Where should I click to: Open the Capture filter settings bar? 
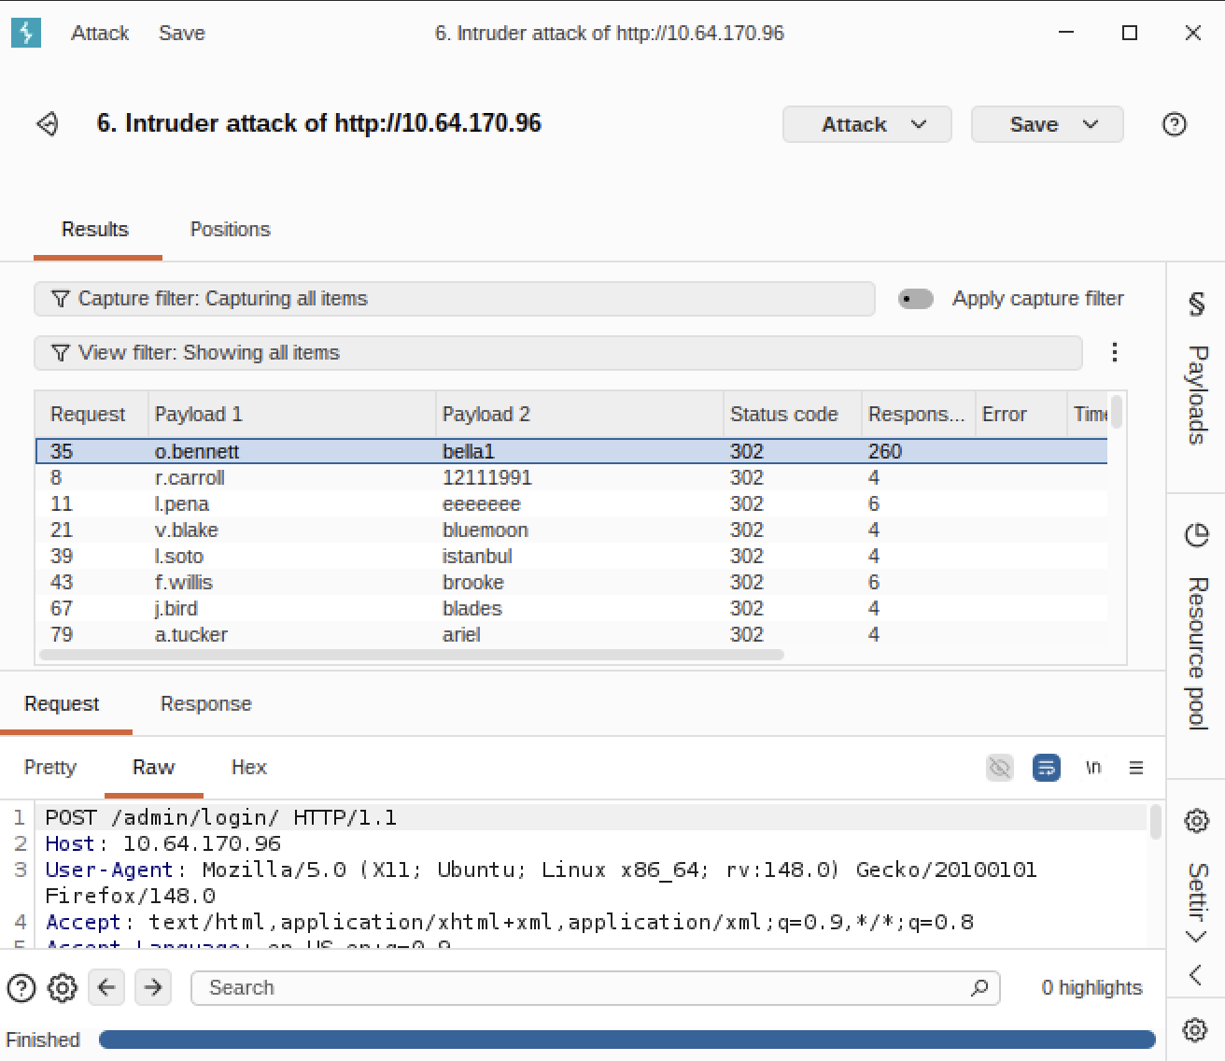455,299
